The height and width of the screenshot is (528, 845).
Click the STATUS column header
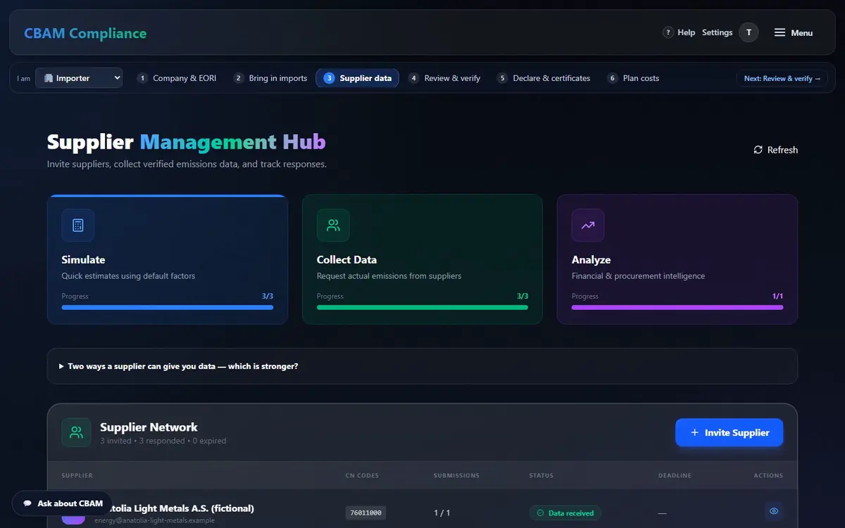[x=542, y=475]
